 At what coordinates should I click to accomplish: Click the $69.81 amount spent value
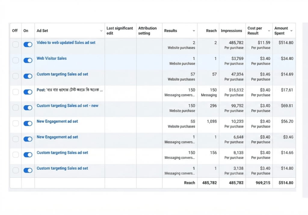coord(287,105)
